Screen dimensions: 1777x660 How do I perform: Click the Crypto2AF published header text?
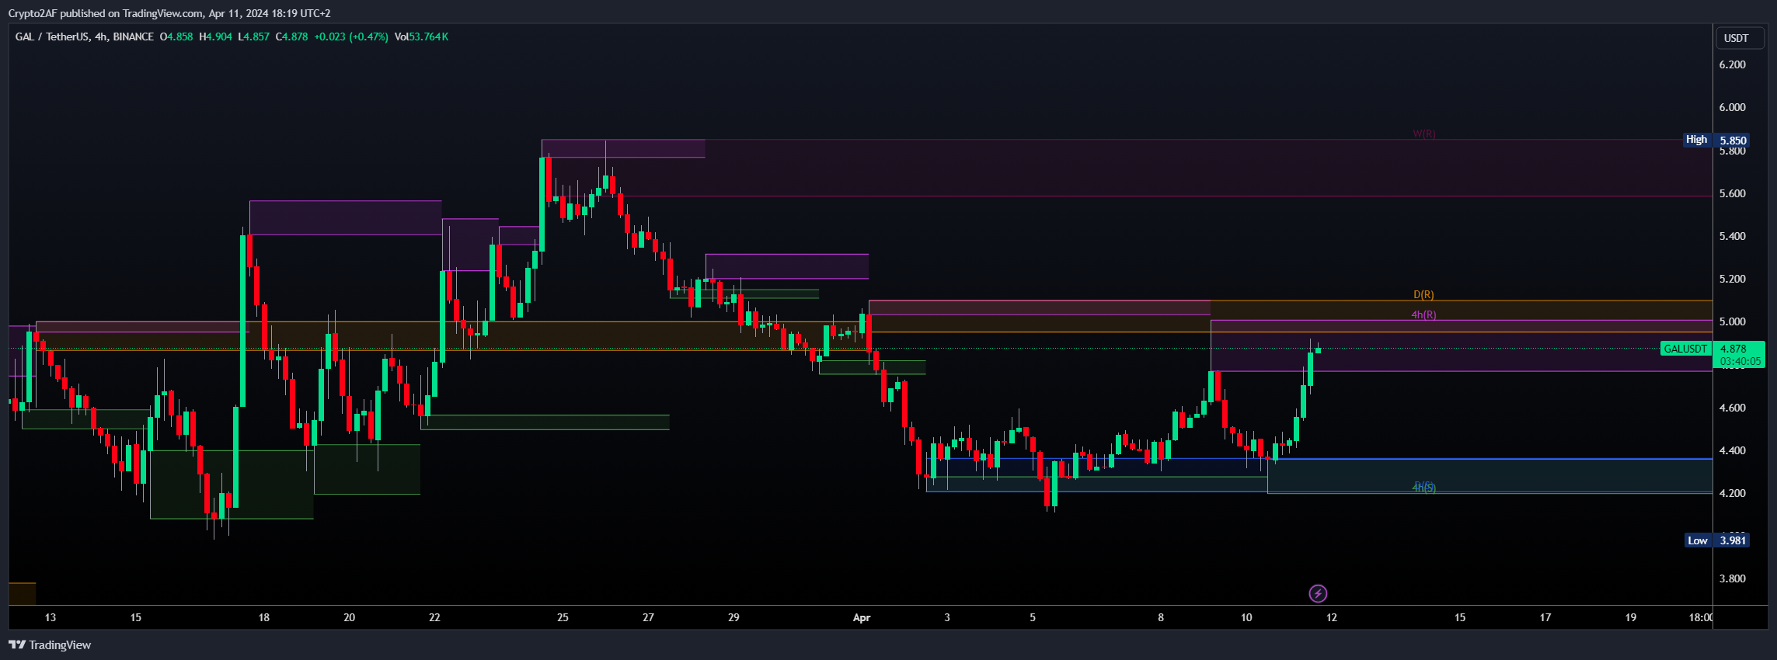pos(169,13)
